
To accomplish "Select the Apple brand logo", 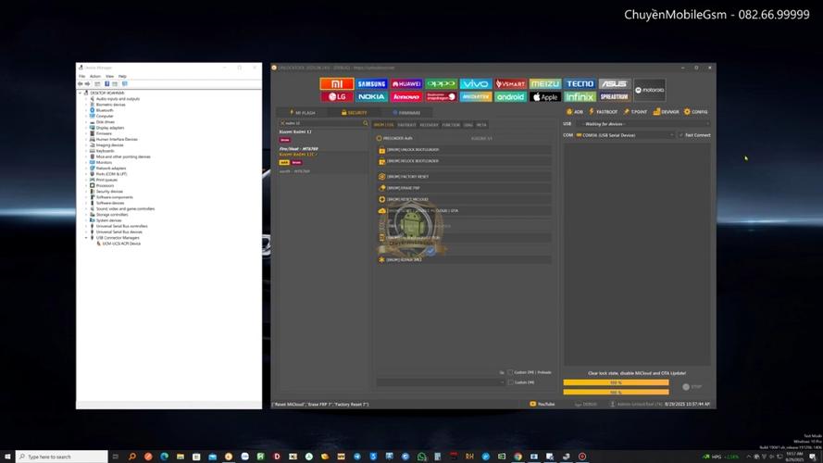I will [x=545, y=96].
